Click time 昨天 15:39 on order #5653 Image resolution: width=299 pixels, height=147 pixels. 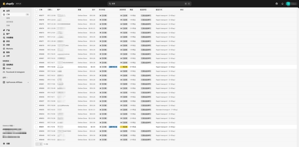(51, 118)
